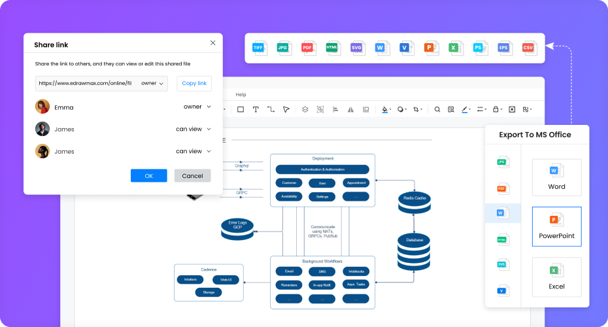Screen dimensions: 608x327
Task: Close the Share link dialog
Action: (x=212, y=43)
